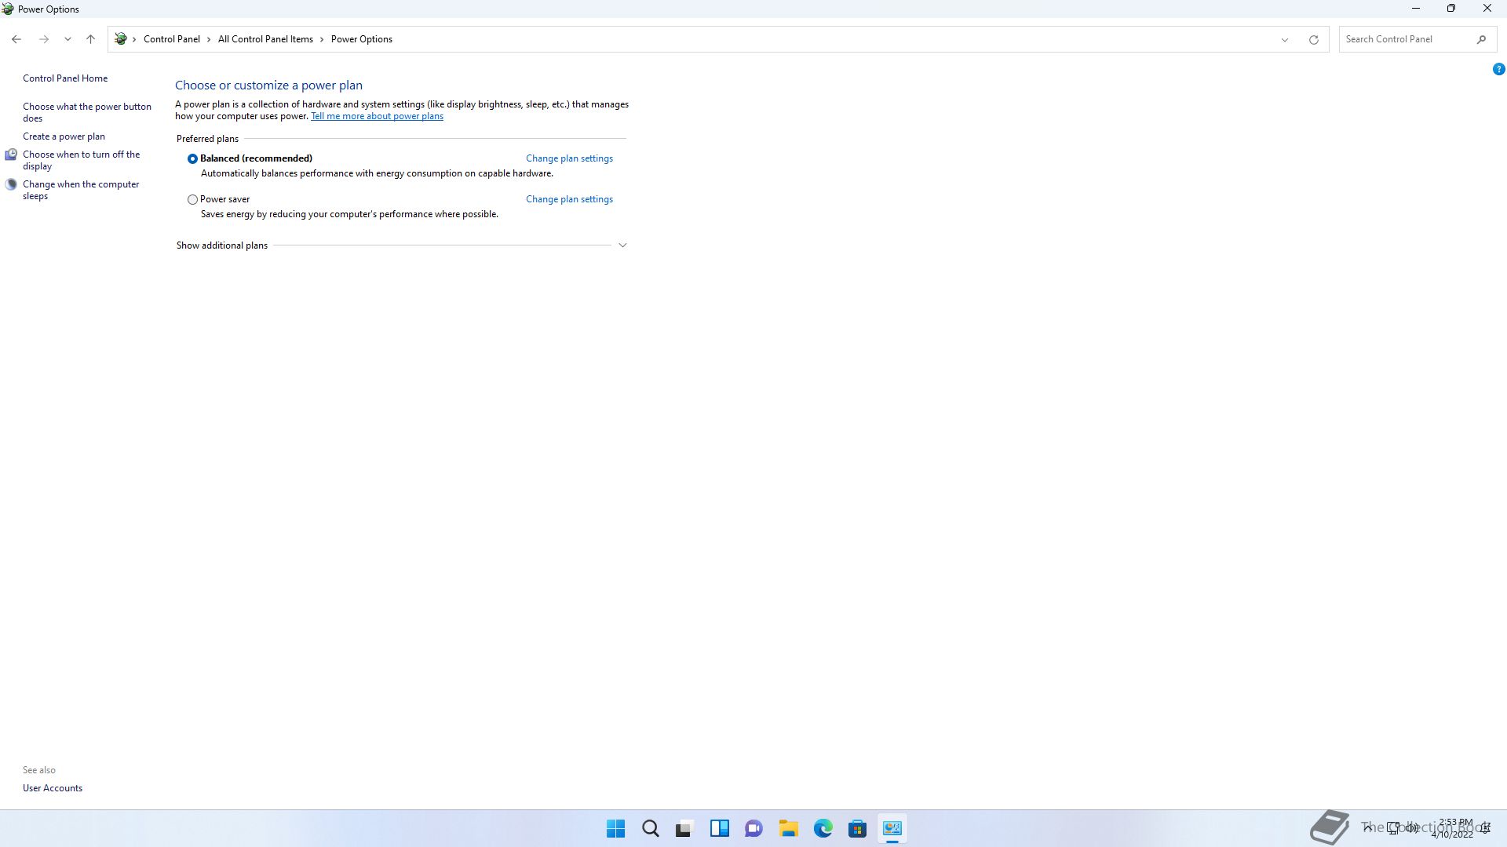Expand breadcrumb arrow after All Control Panel Items
This screenshot has height=847, width=1507.
pyautogui.click(x=322, y=39)
